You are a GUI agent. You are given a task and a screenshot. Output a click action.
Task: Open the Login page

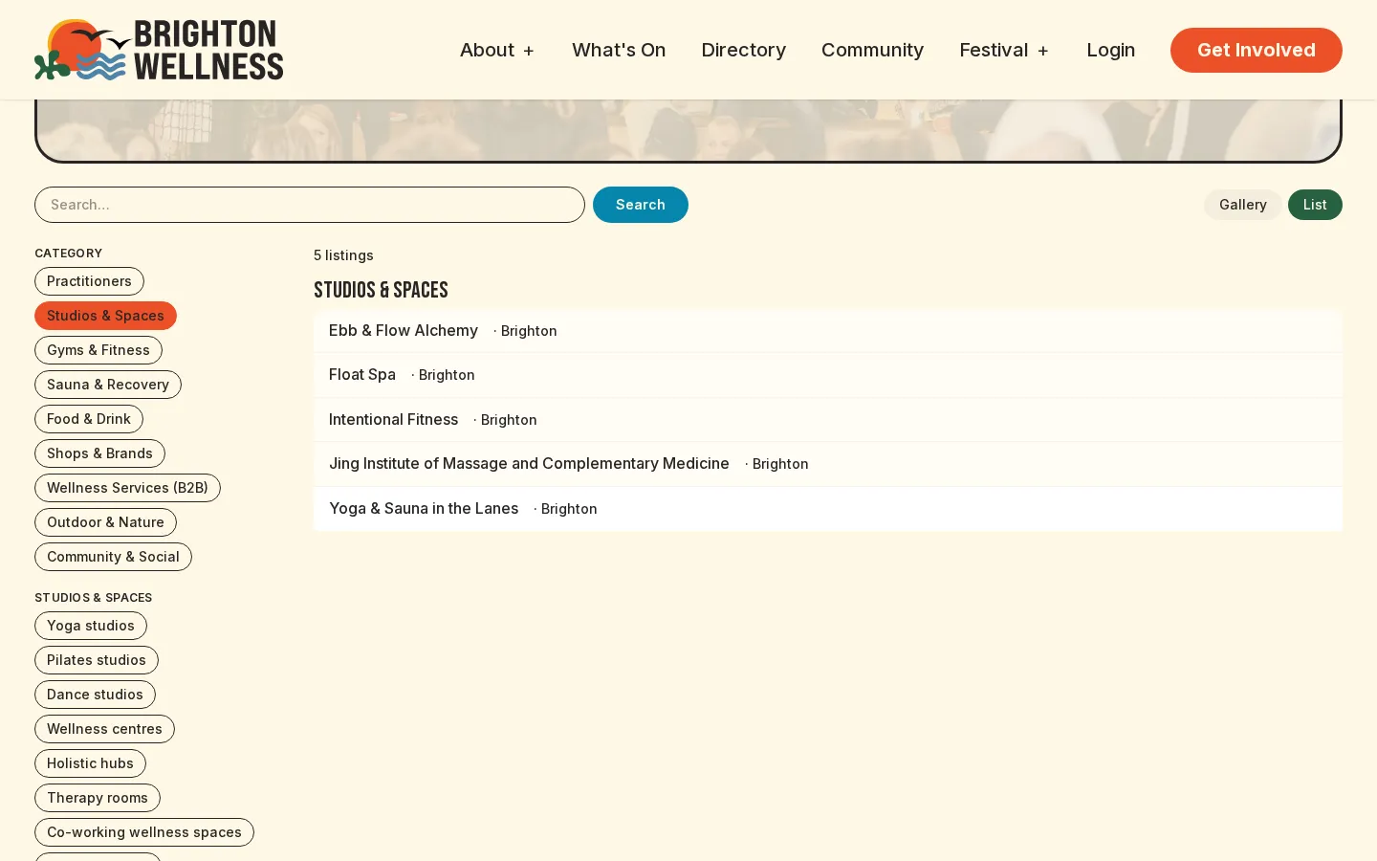pyautogui.click(x=1110, y=50)
